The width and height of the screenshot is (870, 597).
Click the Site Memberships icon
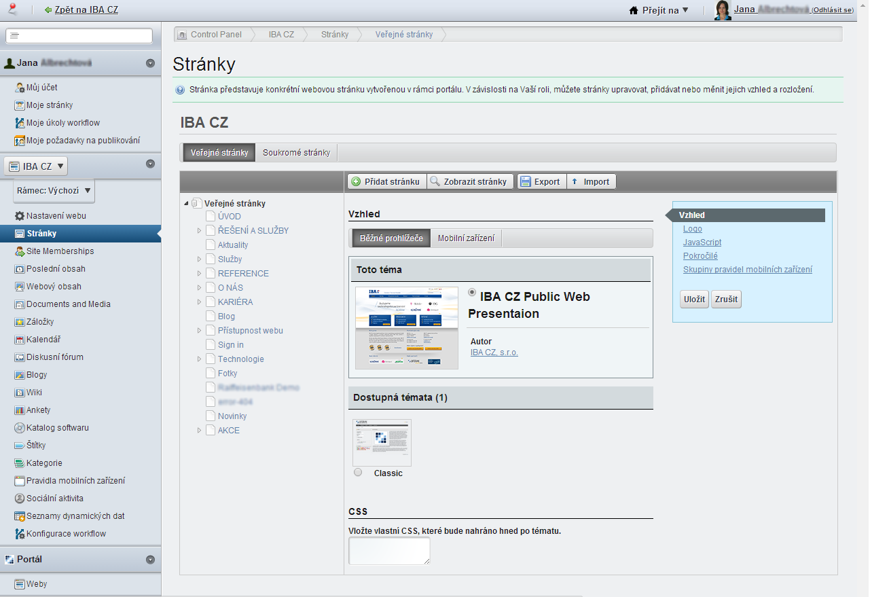click(20, 251)
